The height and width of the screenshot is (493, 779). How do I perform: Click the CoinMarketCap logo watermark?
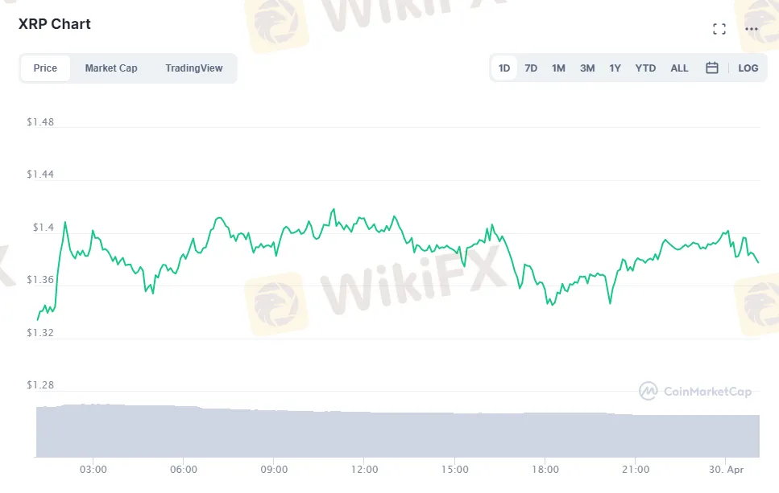tap(695, 392)
